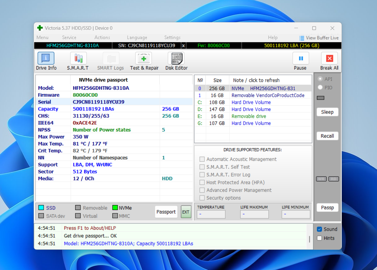
Task: Click the green EXT button
Action: (x=186, y=212)
